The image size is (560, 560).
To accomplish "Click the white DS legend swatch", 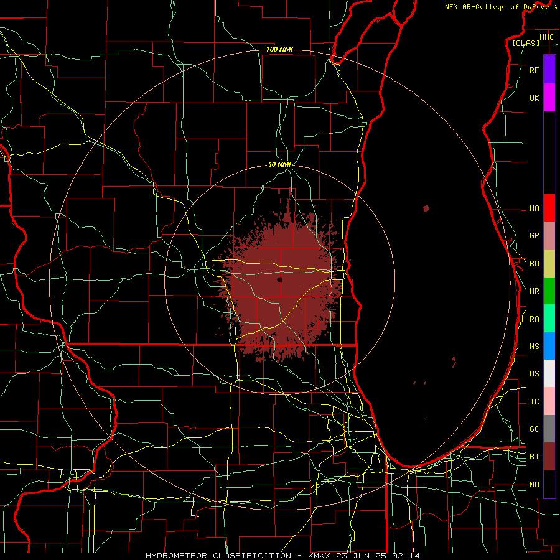I will (549, 373).
